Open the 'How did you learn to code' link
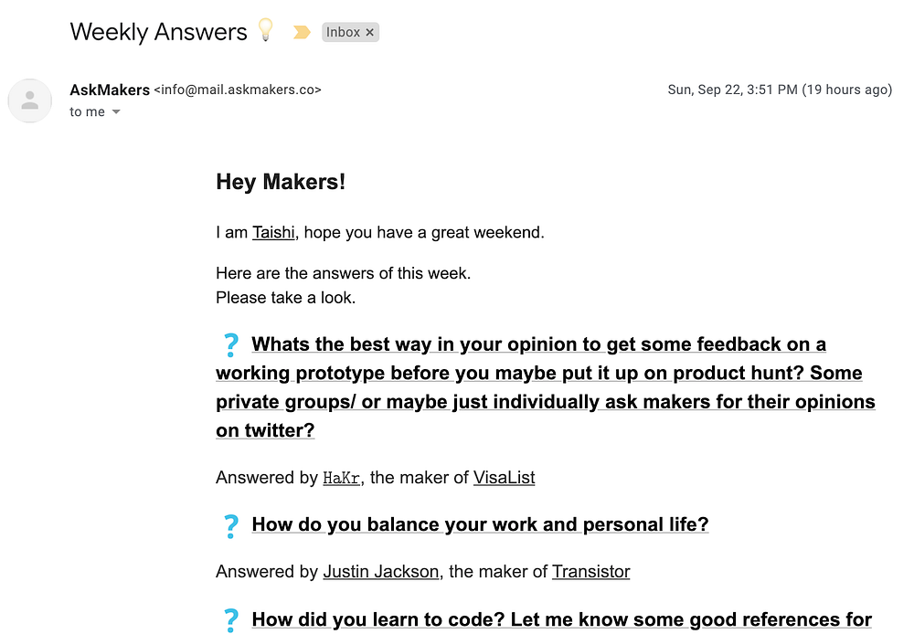 point(561,620)
